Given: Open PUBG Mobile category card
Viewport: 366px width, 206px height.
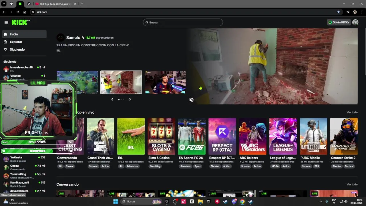Looking at the screenshot, I should pos(313,136).
